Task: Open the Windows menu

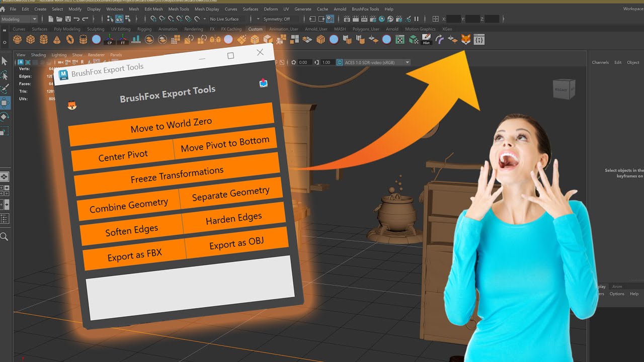Action: pos(115,9)
